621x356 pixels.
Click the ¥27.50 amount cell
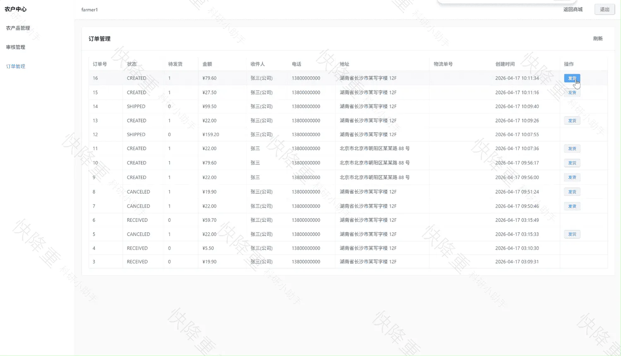tap(209, 93)
